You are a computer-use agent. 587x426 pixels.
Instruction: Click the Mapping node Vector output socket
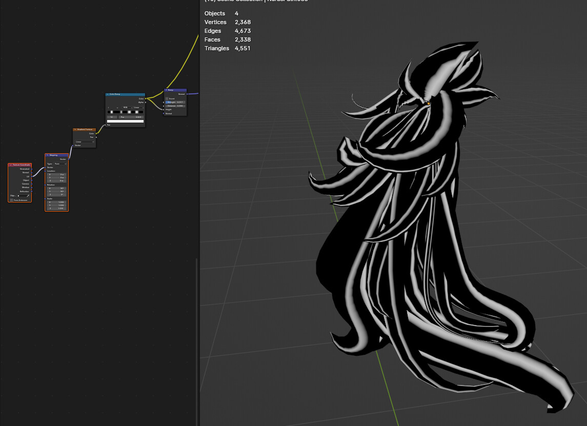point(68,159)
